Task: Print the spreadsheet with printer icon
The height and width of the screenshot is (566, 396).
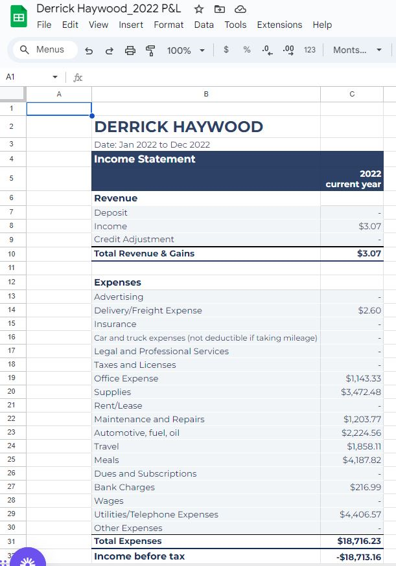Action: coord(130,50)
